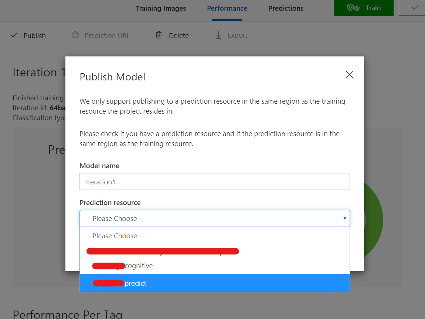The image size is (425, 319).
Task: Click the Delete toolbar label
Action: click(x=178, y=35)
